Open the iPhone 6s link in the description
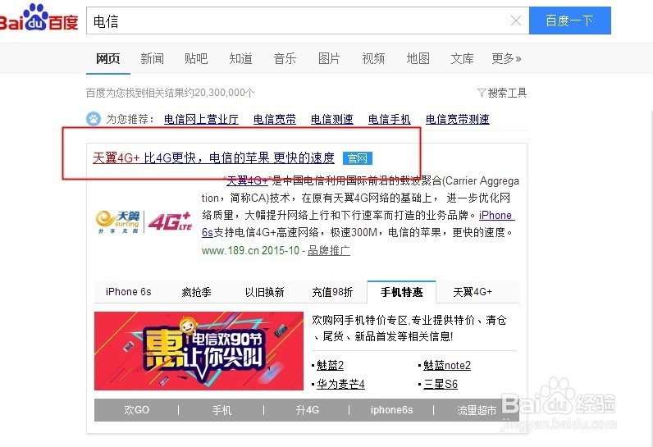 tap(496, 216)
